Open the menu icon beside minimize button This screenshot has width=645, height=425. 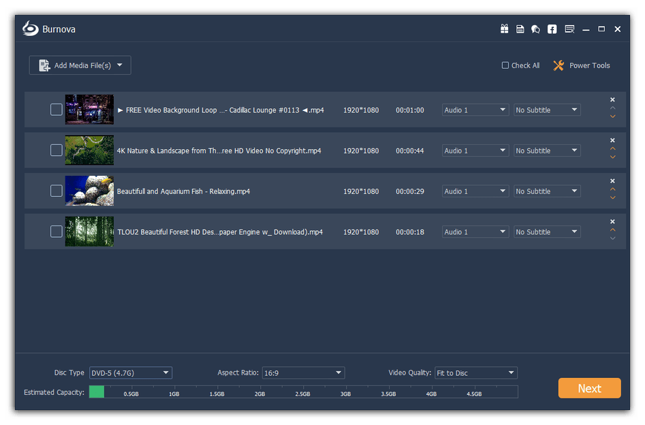point(569,29)
